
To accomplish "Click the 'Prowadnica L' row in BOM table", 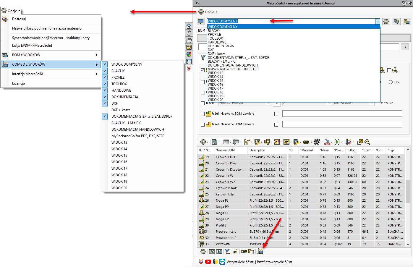I will pyautogui.click(x=301, y=232).
